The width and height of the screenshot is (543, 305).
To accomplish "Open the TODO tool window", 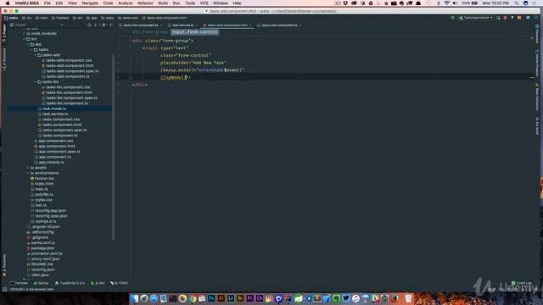I will (119, 283).
